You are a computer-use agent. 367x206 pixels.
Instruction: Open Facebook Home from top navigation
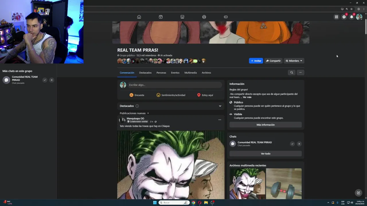pos(139,17)
